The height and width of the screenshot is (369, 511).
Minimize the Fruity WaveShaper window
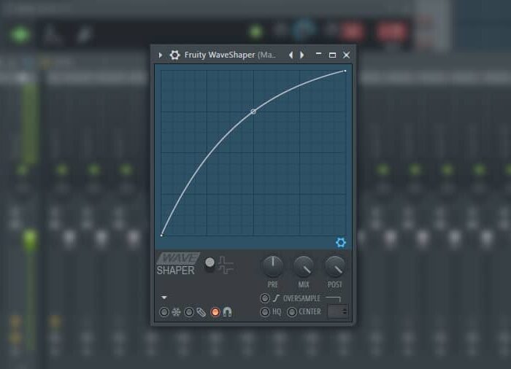point(318,54)
